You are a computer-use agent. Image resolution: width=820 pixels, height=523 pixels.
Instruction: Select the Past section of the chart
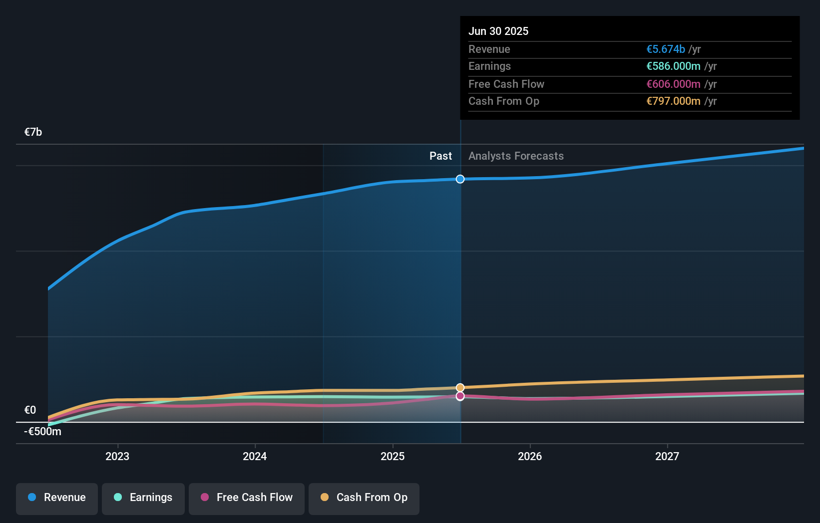point(440,156)
